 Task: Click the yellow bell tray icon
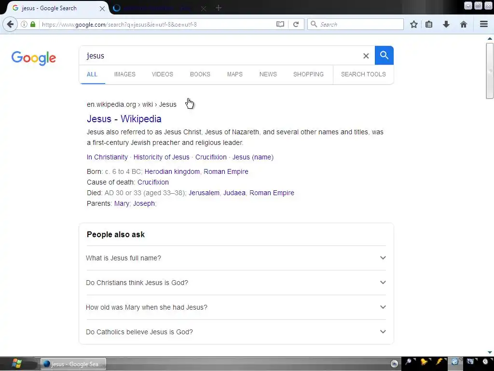(425, 362)
